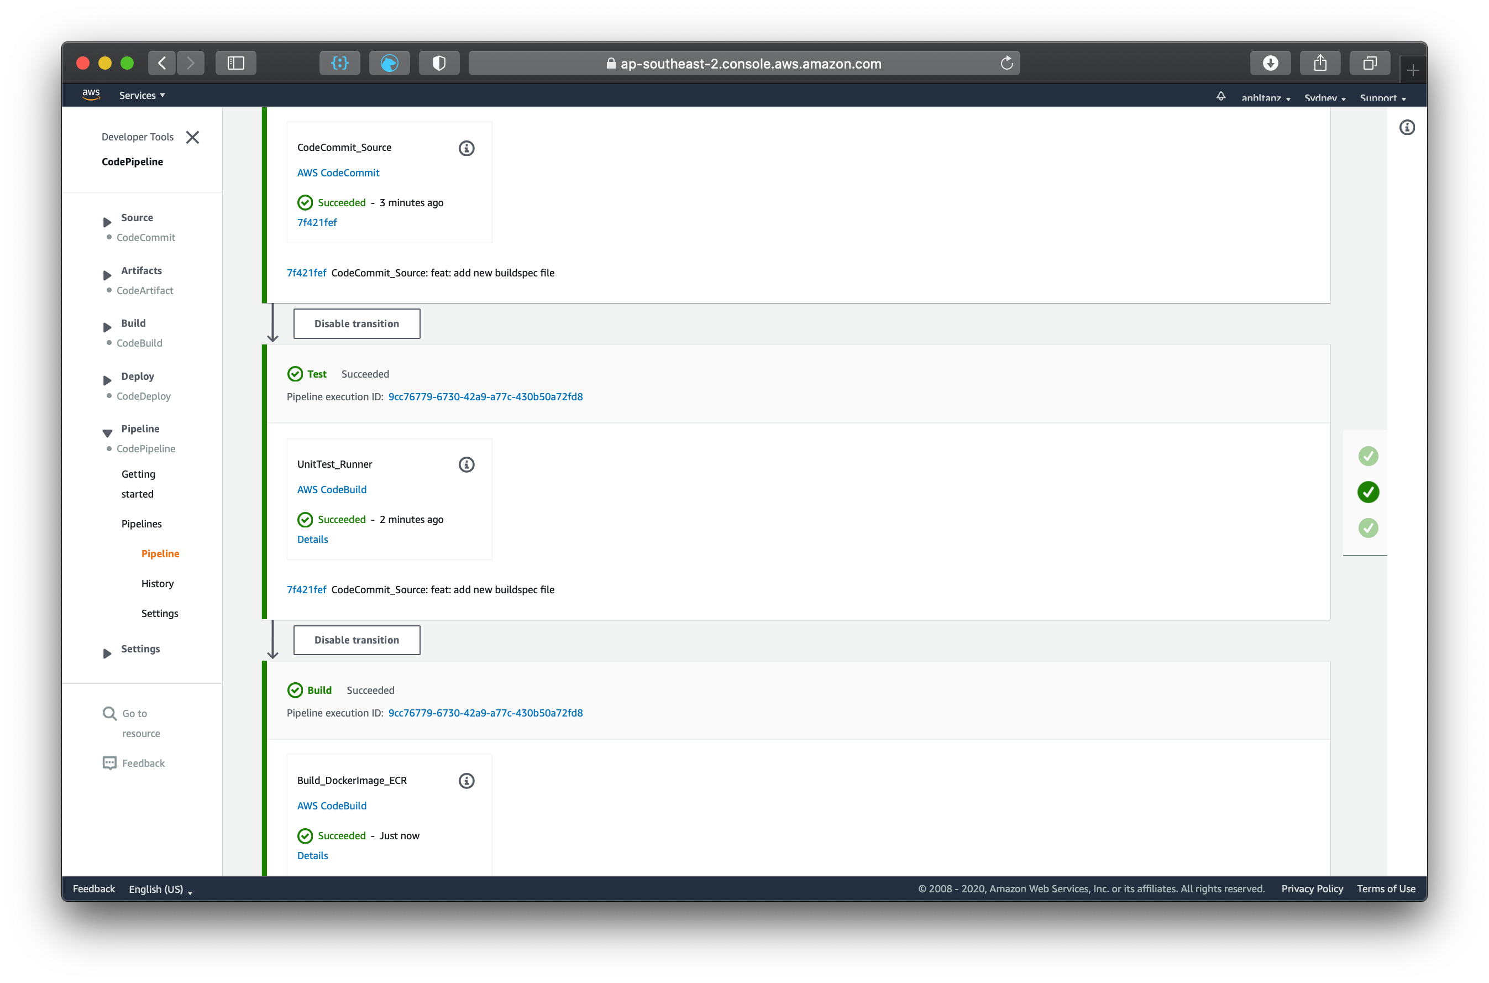Jump to first stage check marker
The height and width of the screenshot is (983, 1489).
[x=1367, y=457]
